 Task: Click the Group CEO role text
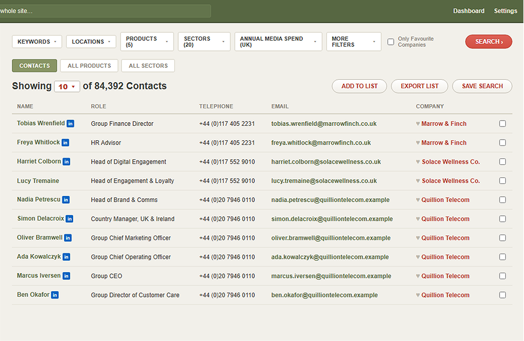click(x=106, y=276)
